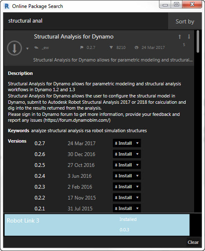Screen dimensions: 205x251
Task: Install version 0.2.7
Action: click(x=123, y=143)
